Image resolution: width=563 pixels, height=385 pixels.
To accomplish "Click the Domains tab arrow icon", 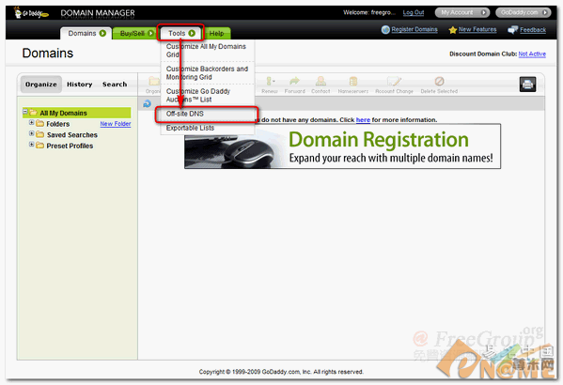I will click(102, 33).
